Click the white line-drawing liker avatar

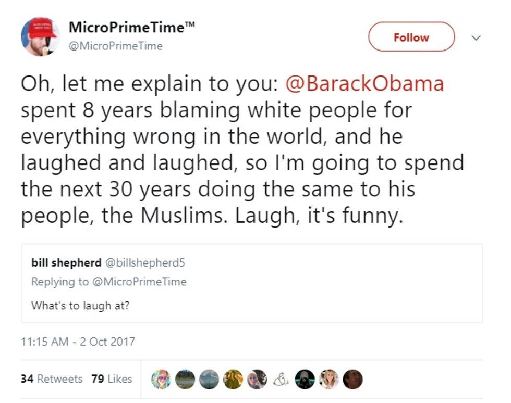tap(282, 380)
